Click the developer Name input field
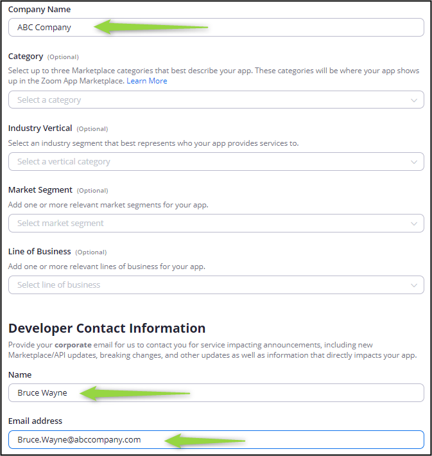Screen dimensions: 432x456 tap(216, 392)
